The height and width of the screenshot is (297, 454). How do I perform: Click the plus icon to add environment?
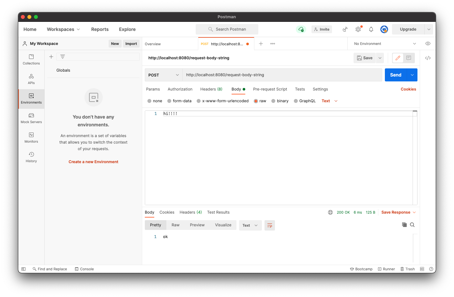51,57
